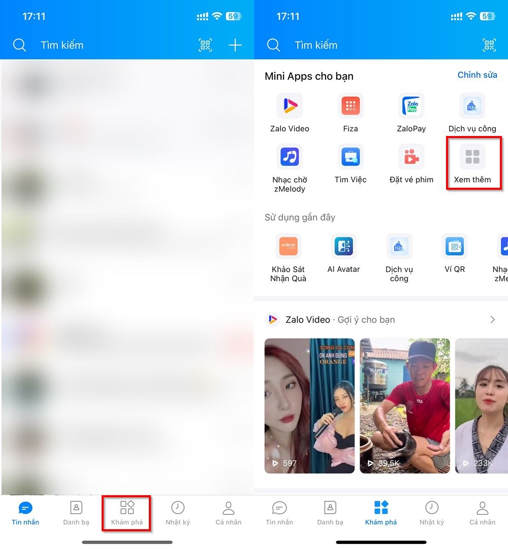
Task: Tap the search icon on right screen
Action: tap(273, 45)
